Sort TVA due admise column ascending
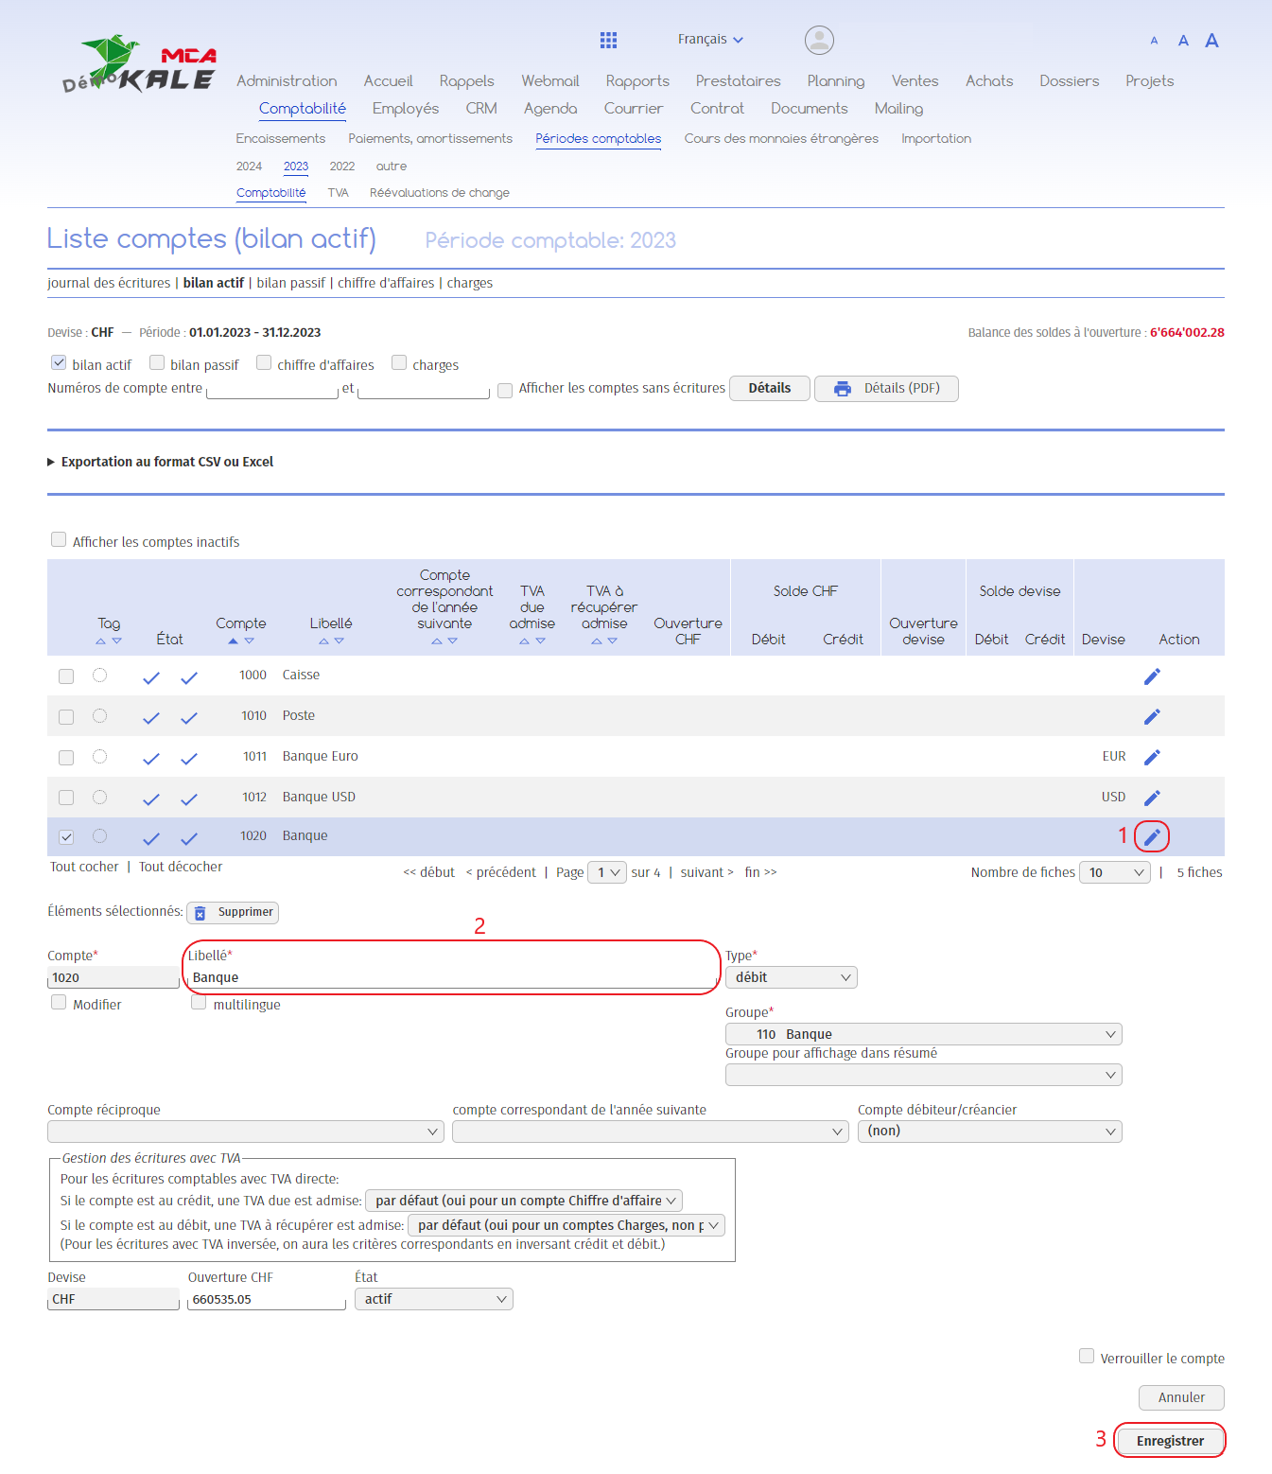 tap(524, 641)
